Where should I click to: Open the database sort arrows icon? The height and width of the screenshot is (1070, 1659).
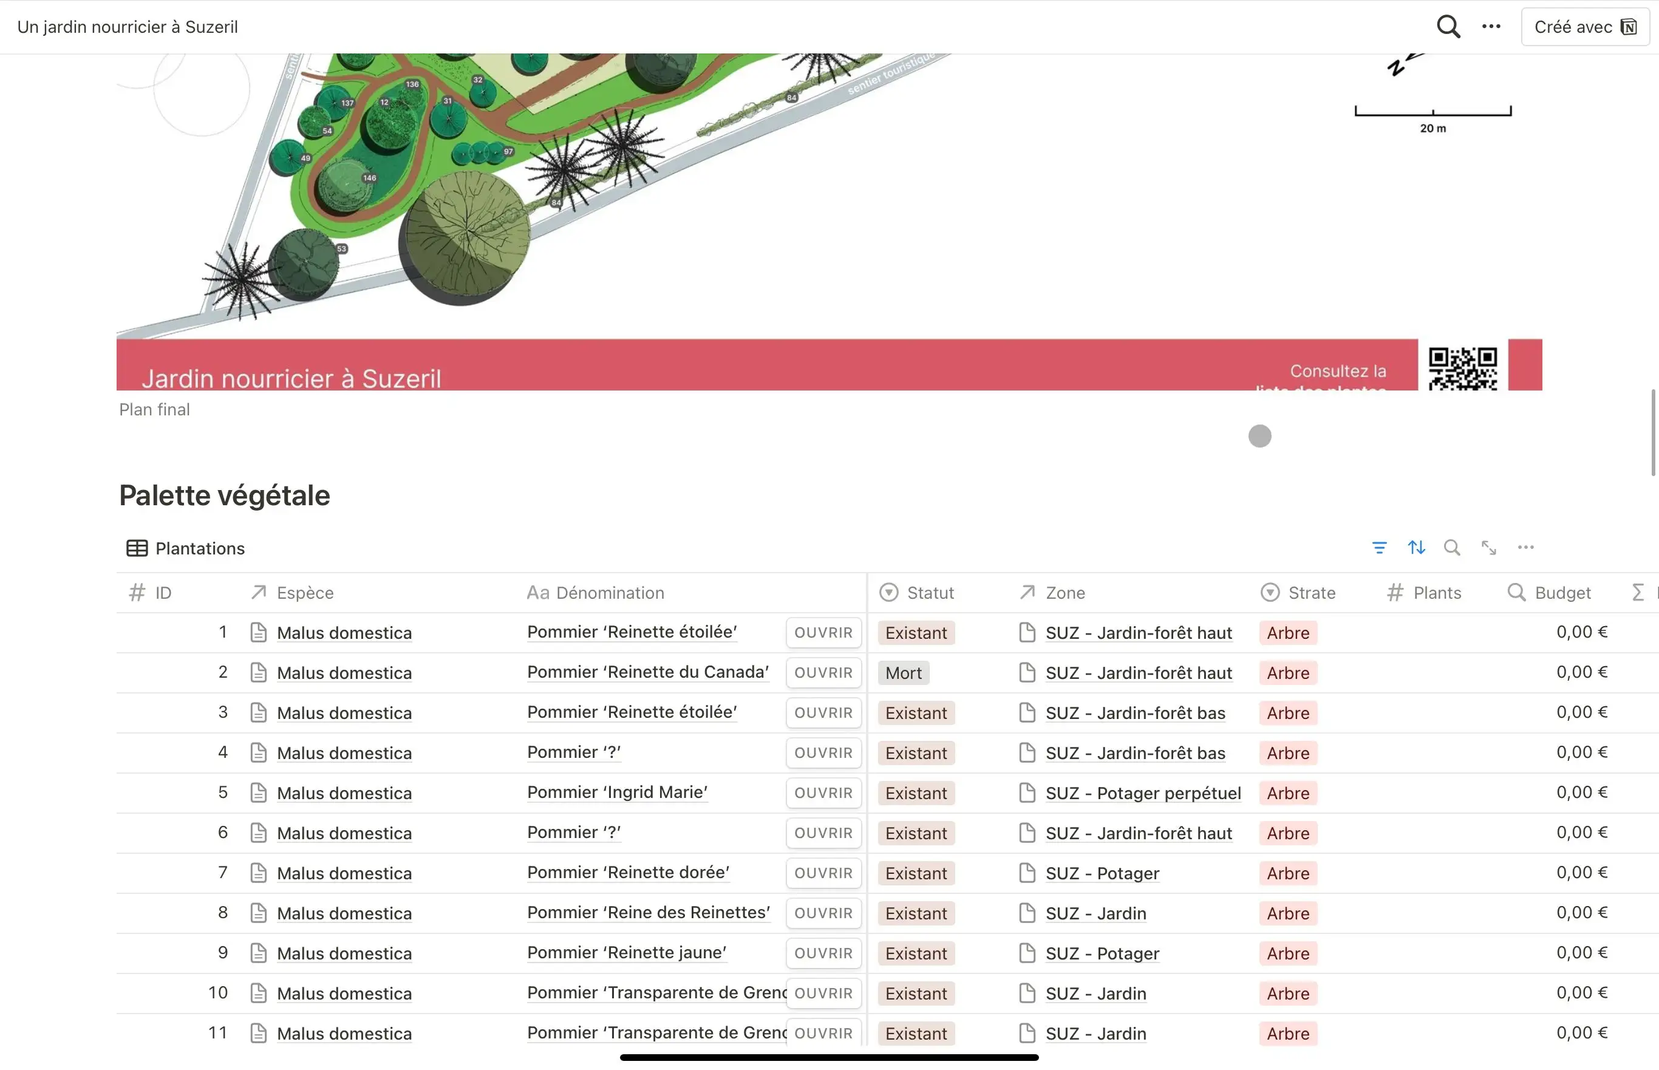[x=1417, y=548]
